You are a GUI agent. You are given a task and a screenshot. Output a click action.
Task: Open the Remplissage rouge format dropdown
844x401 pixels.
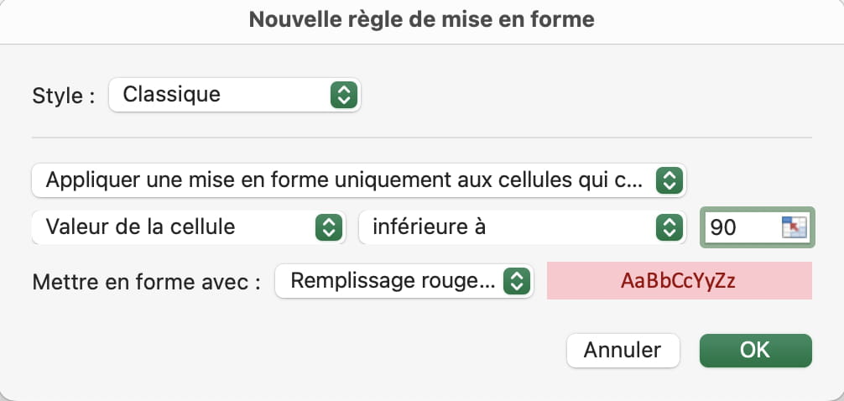click(404, 281)
